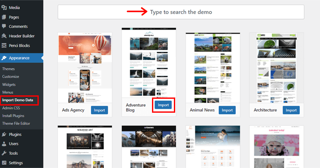
Task: Import the Ads Agency demo
Action: click(x=99, y=110)
